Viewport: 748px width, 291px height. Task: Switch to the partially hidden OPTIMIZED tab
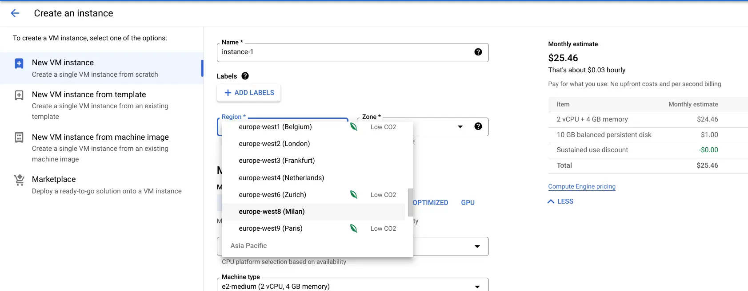[431, 202]
